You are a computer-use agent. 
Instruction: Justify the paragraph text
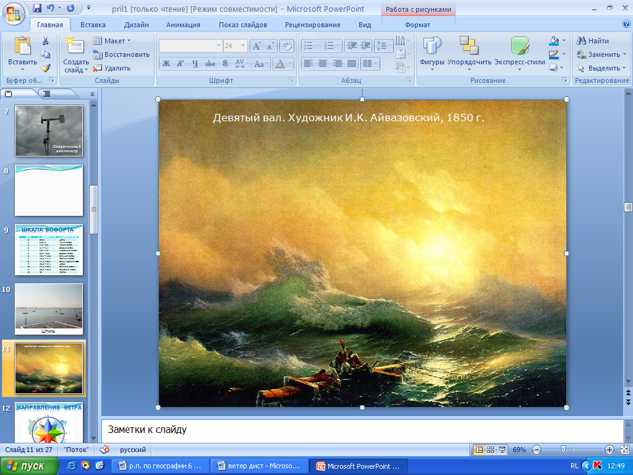[x=352, y=64]
